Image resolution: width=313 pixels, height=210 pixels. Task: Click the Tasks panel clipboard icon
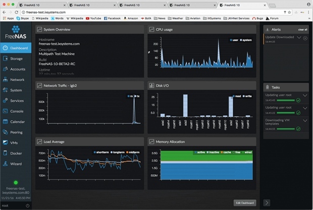pyautogui.click(x=268, y=87)
